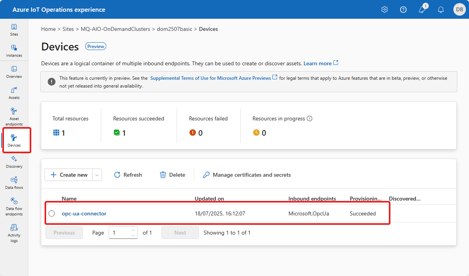Open Sites in the left sidebar
This screenshot has height=276, width=469.
14,30
